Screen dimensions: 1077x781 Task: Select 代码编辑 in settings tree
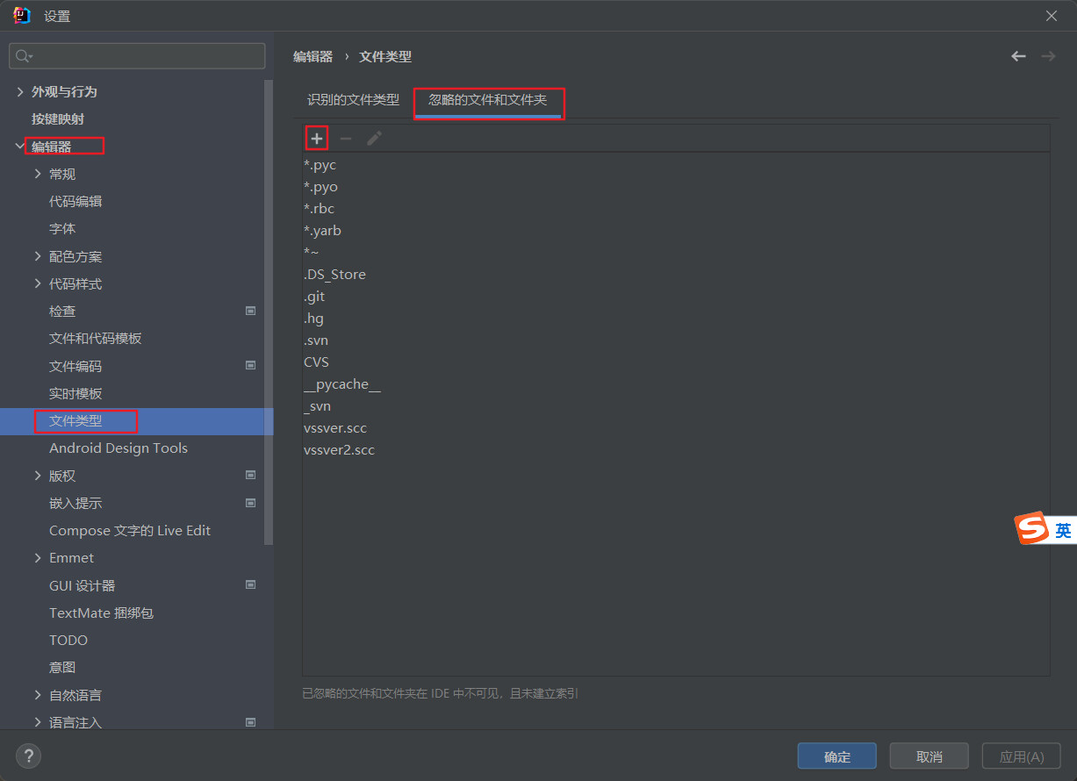point(75,201)
